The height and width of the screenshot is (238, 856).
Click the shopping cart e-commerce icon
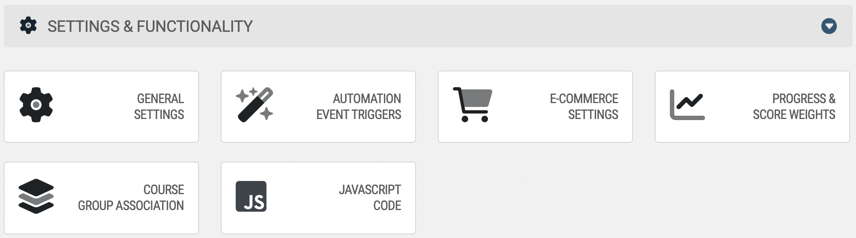pyautogui.click(x=473, y=104)
